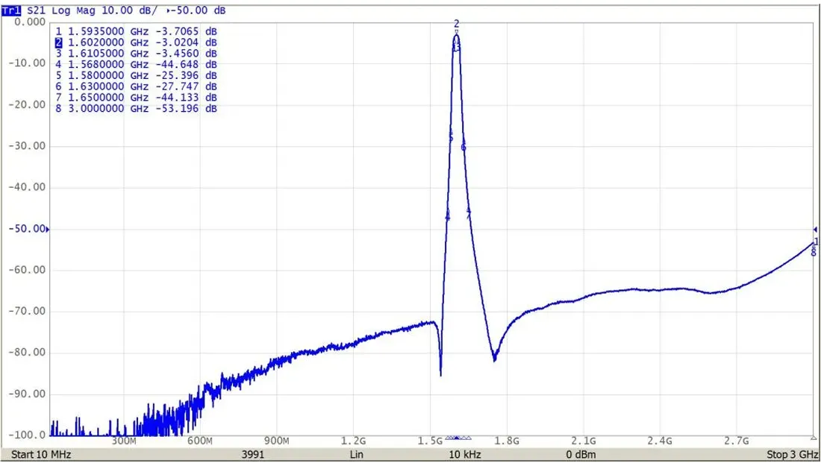Screen dimensions: 821x463
Task: Click the -30.00 y-axis label
Action: [27, 146]
